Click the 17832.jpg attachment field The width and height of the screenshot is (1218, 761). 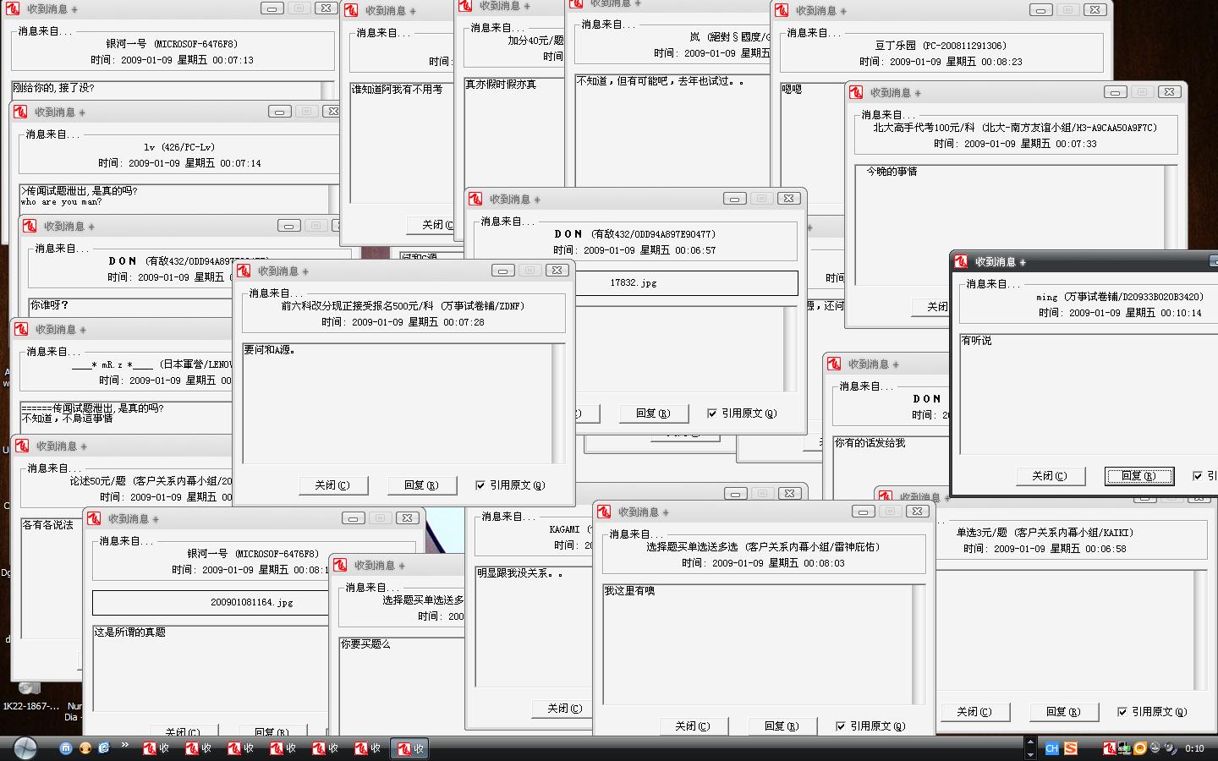tap(686, 283)
